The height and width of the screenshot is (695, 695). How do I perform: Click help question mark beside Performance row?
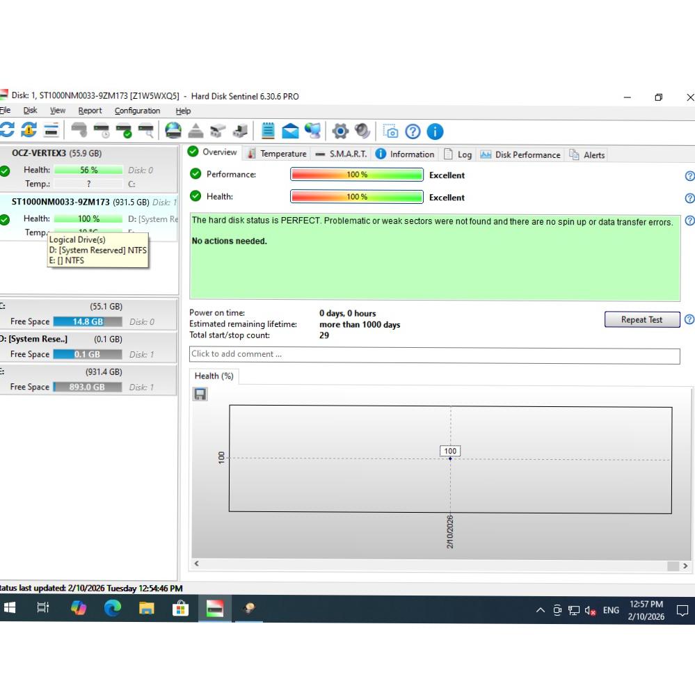(689, 175)
